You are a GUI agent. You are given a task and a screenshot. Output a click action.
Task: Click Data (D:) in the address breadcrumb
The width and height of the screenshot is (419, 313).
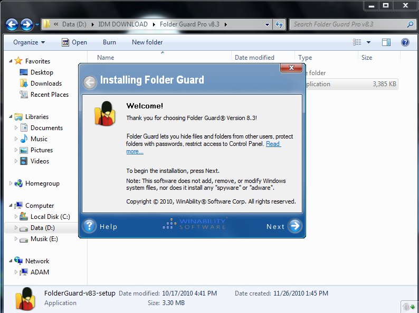coord(74,24)
